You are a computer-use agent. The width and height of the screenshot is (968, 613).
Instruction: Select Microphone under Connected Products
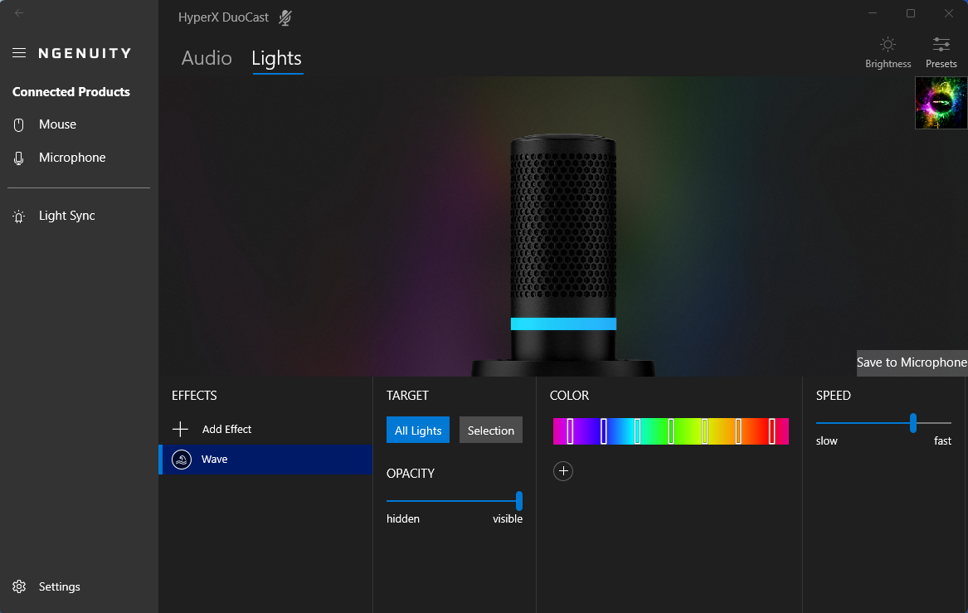71,158
